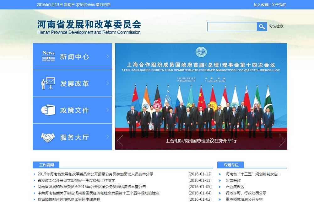Click arrow bullet beside 河南医改
This screenshot has height=202, width=314.
[220, 181]
